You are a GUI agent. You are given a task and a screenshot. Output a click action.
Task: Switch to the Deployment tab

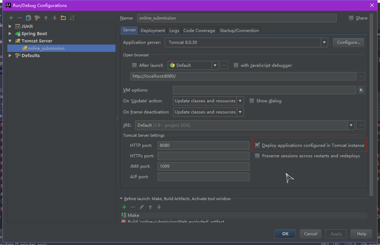[153, 31]
